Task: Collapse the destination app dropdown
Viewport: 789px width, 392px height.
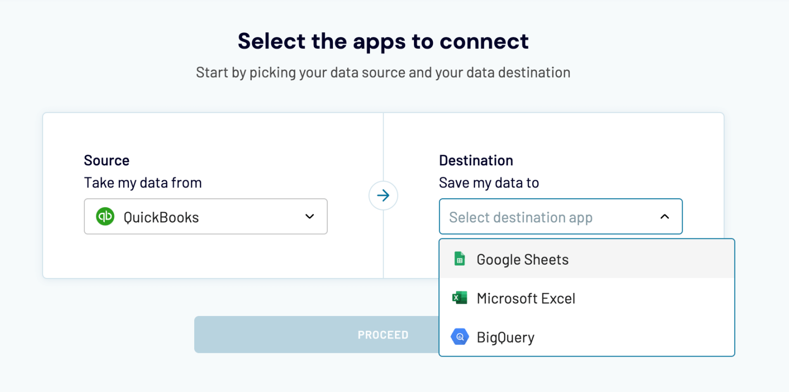Action: 665,216
